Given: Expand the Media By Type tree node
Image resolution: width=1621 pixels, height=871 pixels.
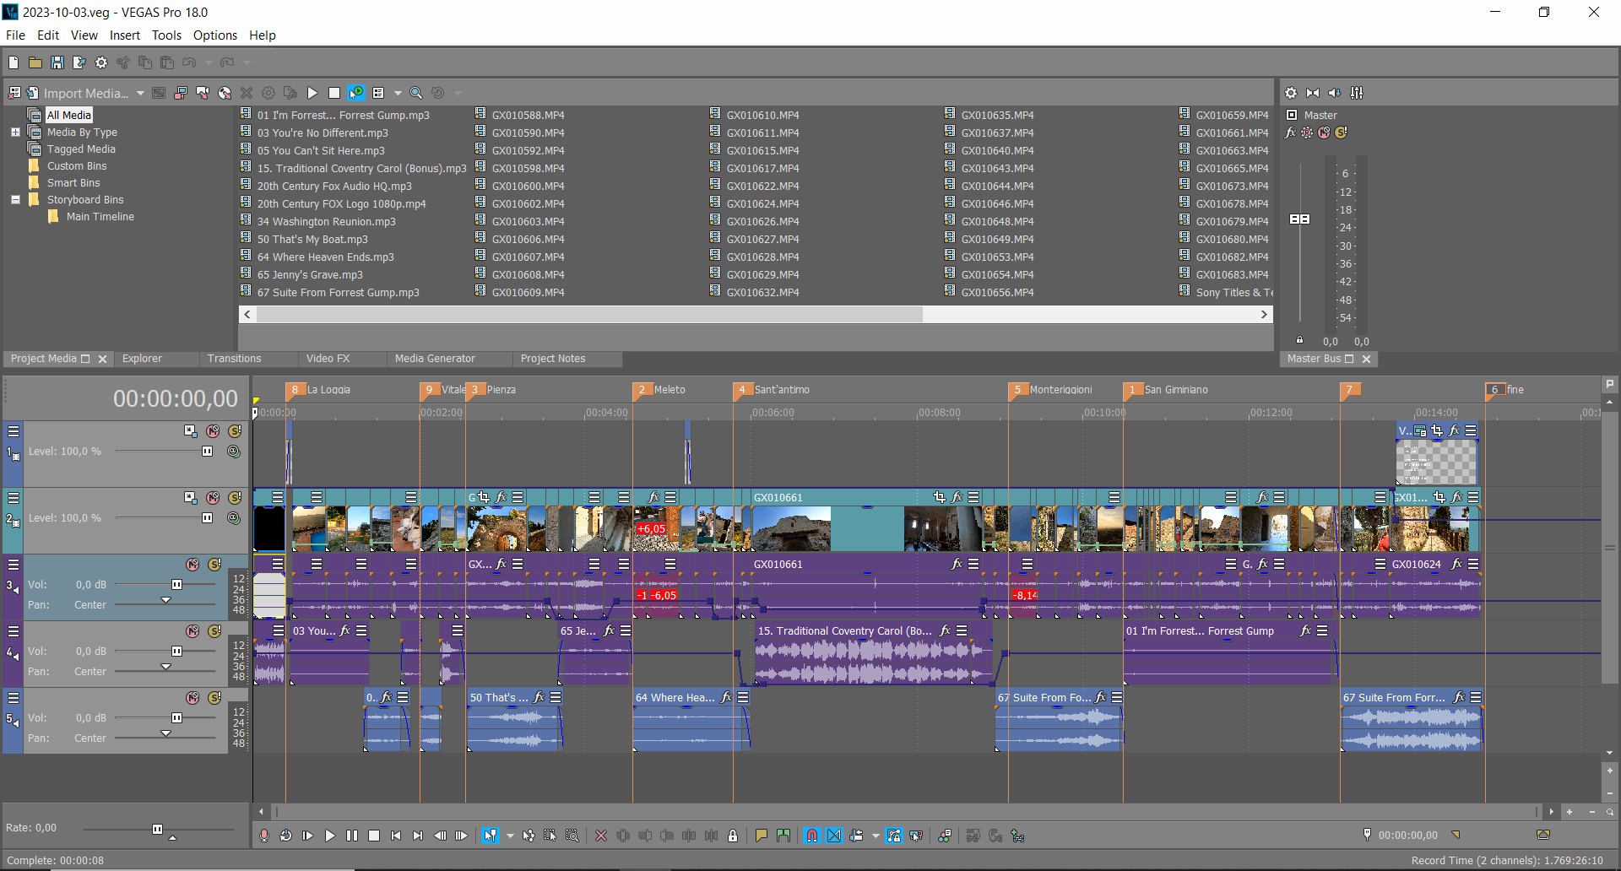Looking at the screenshot, I should 15,133.
